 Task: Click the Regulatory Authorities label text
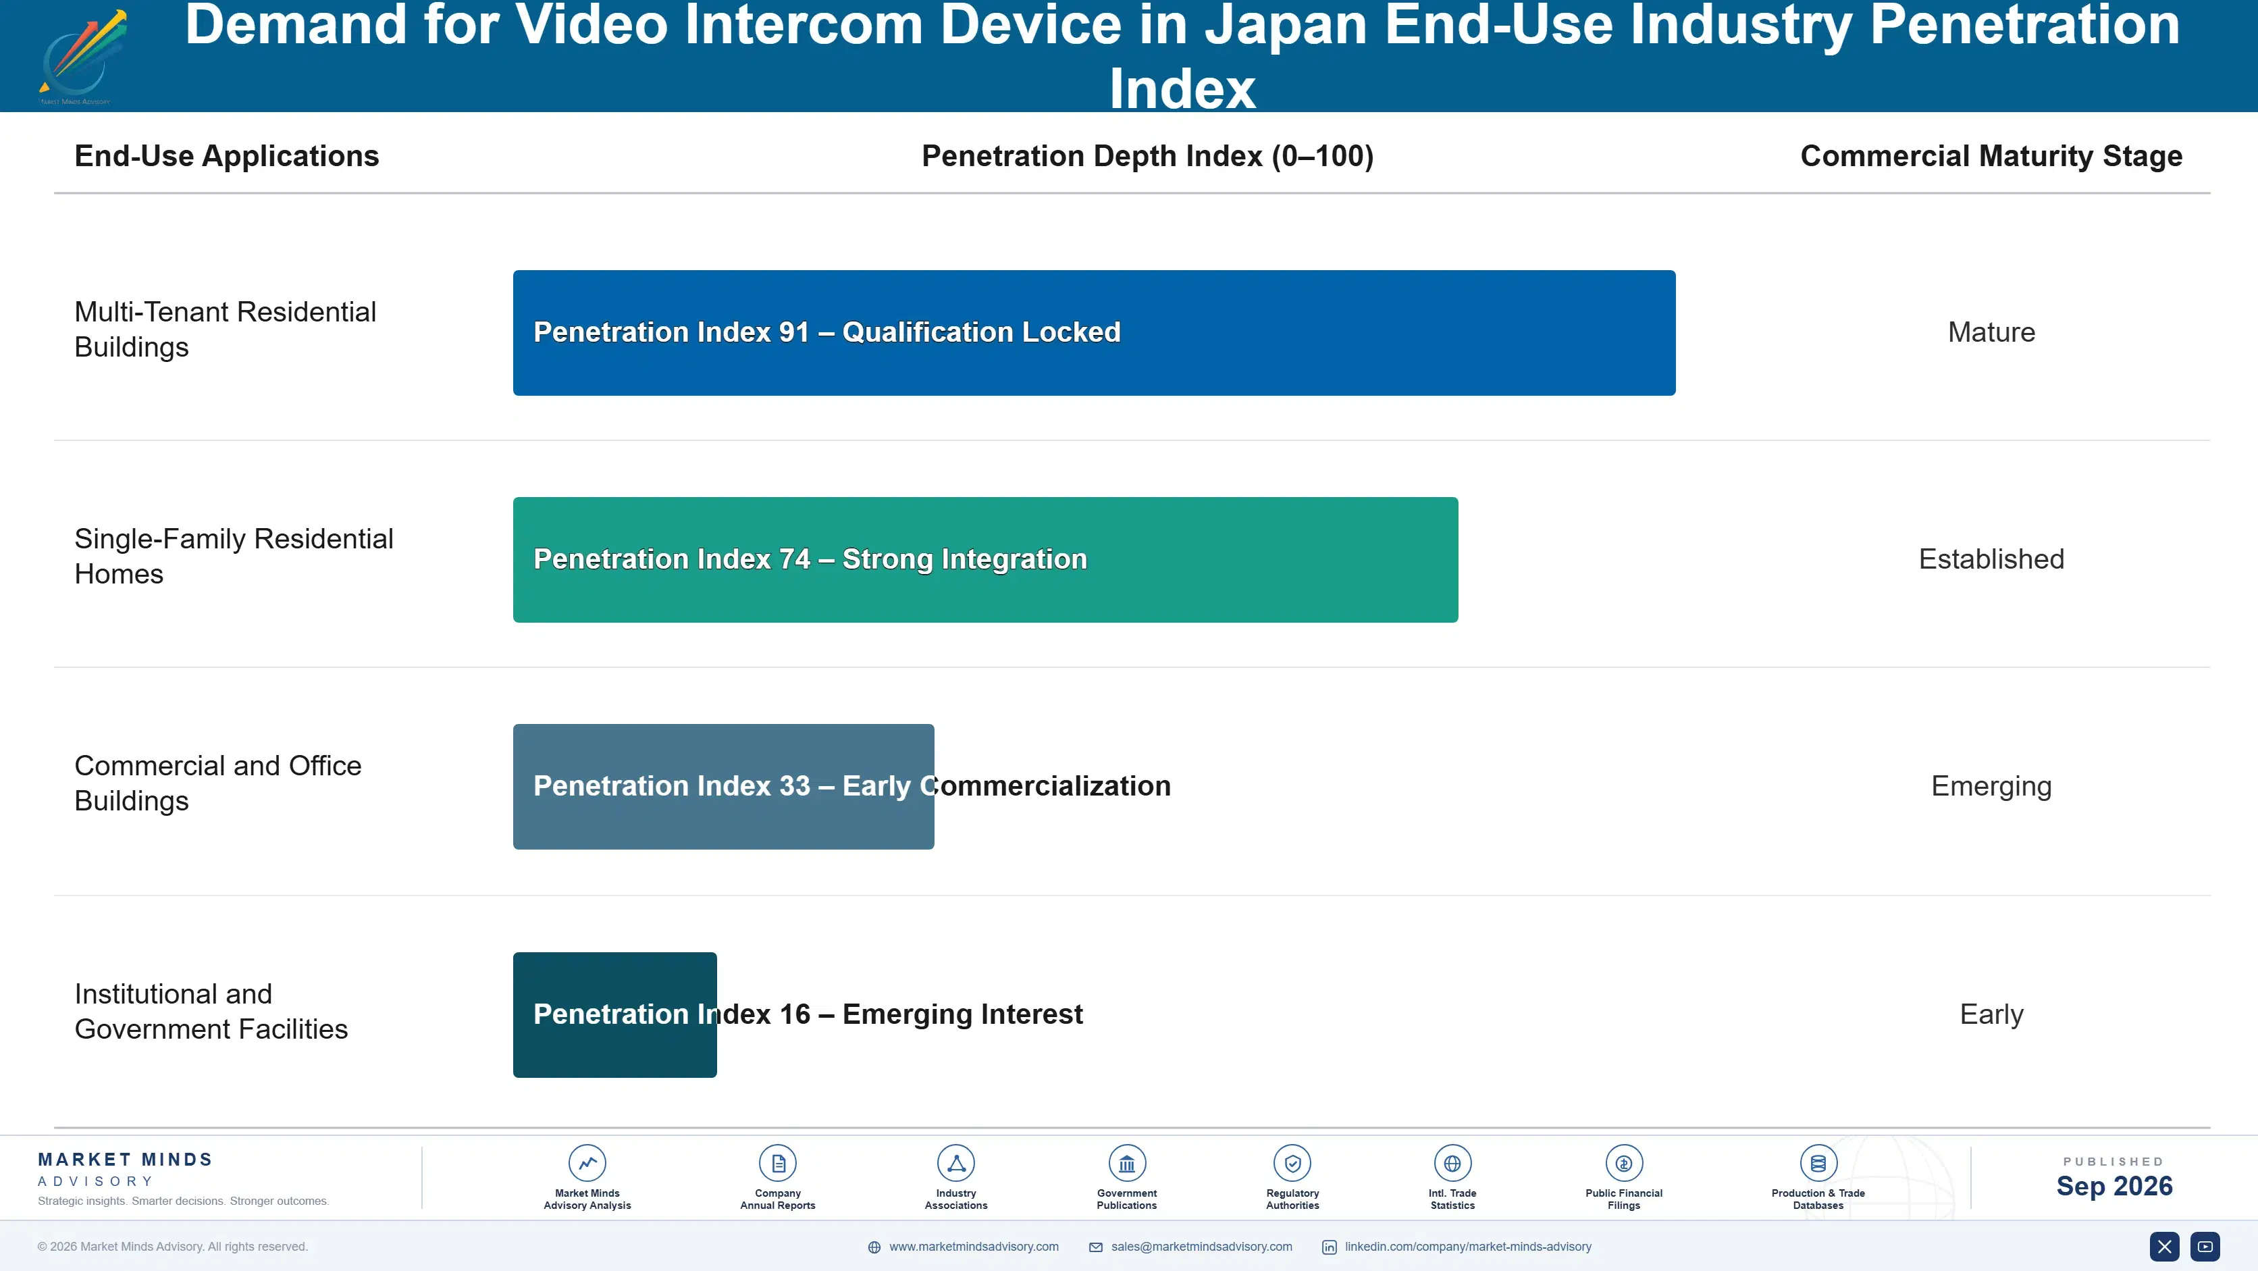coord(1292,1199)
